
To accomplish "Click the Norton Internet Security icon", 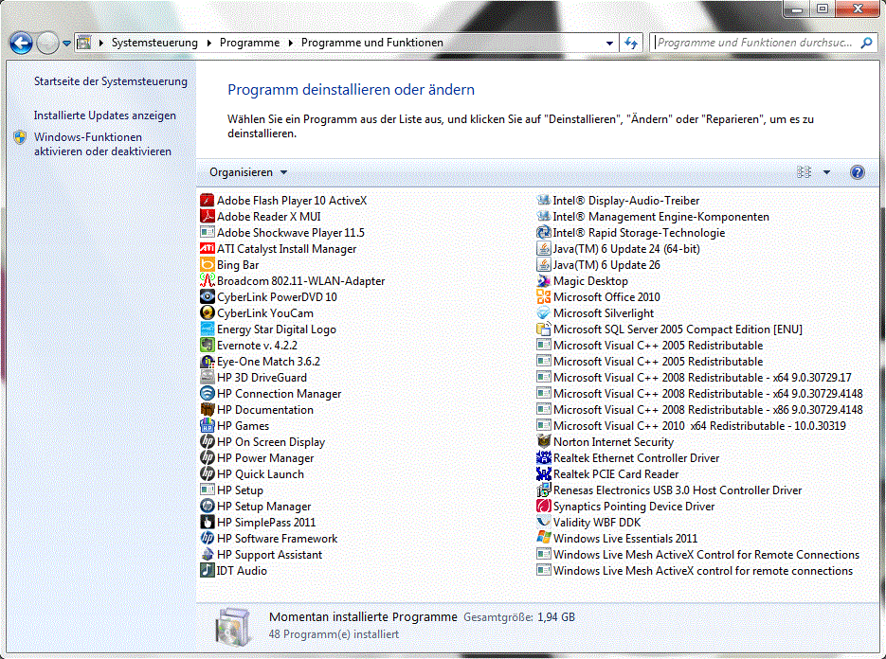I will (544, 441).
